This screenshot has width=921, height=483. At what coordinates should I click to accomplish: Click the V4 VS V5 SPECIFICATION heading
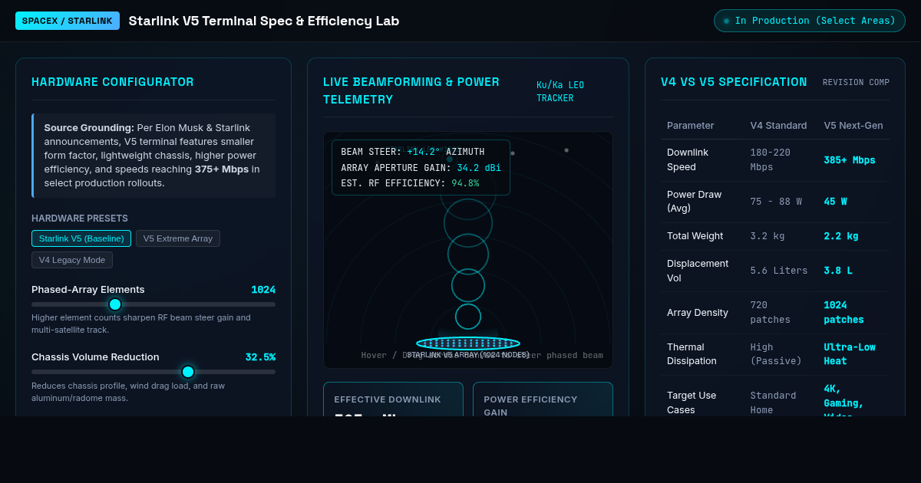pos(734,82)
